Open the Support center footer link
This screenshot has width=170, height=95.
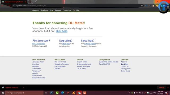82,62
